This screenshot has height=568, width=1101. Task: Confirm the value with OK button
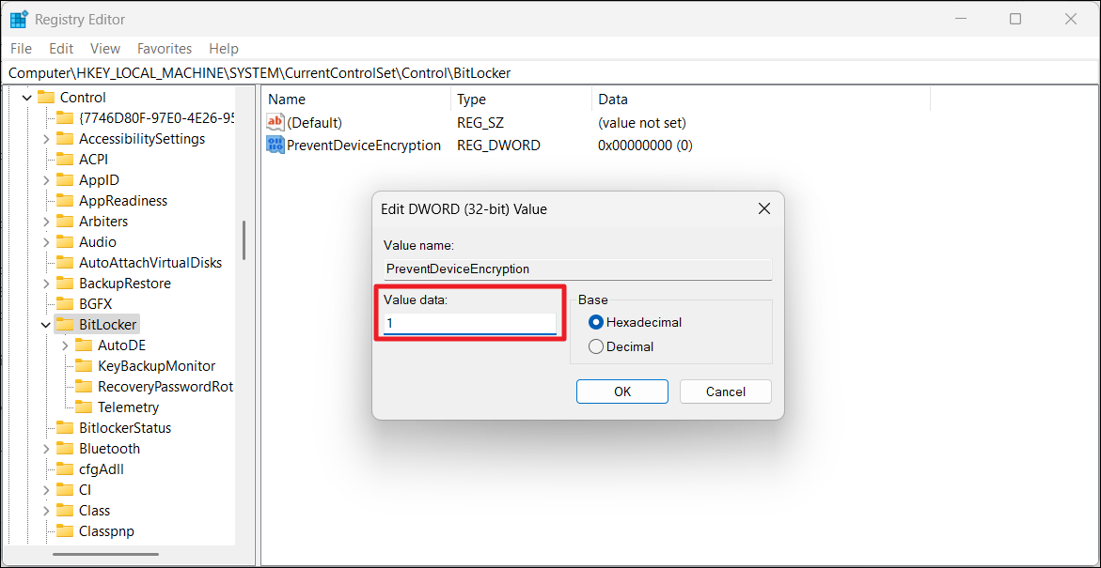point(622,391)
